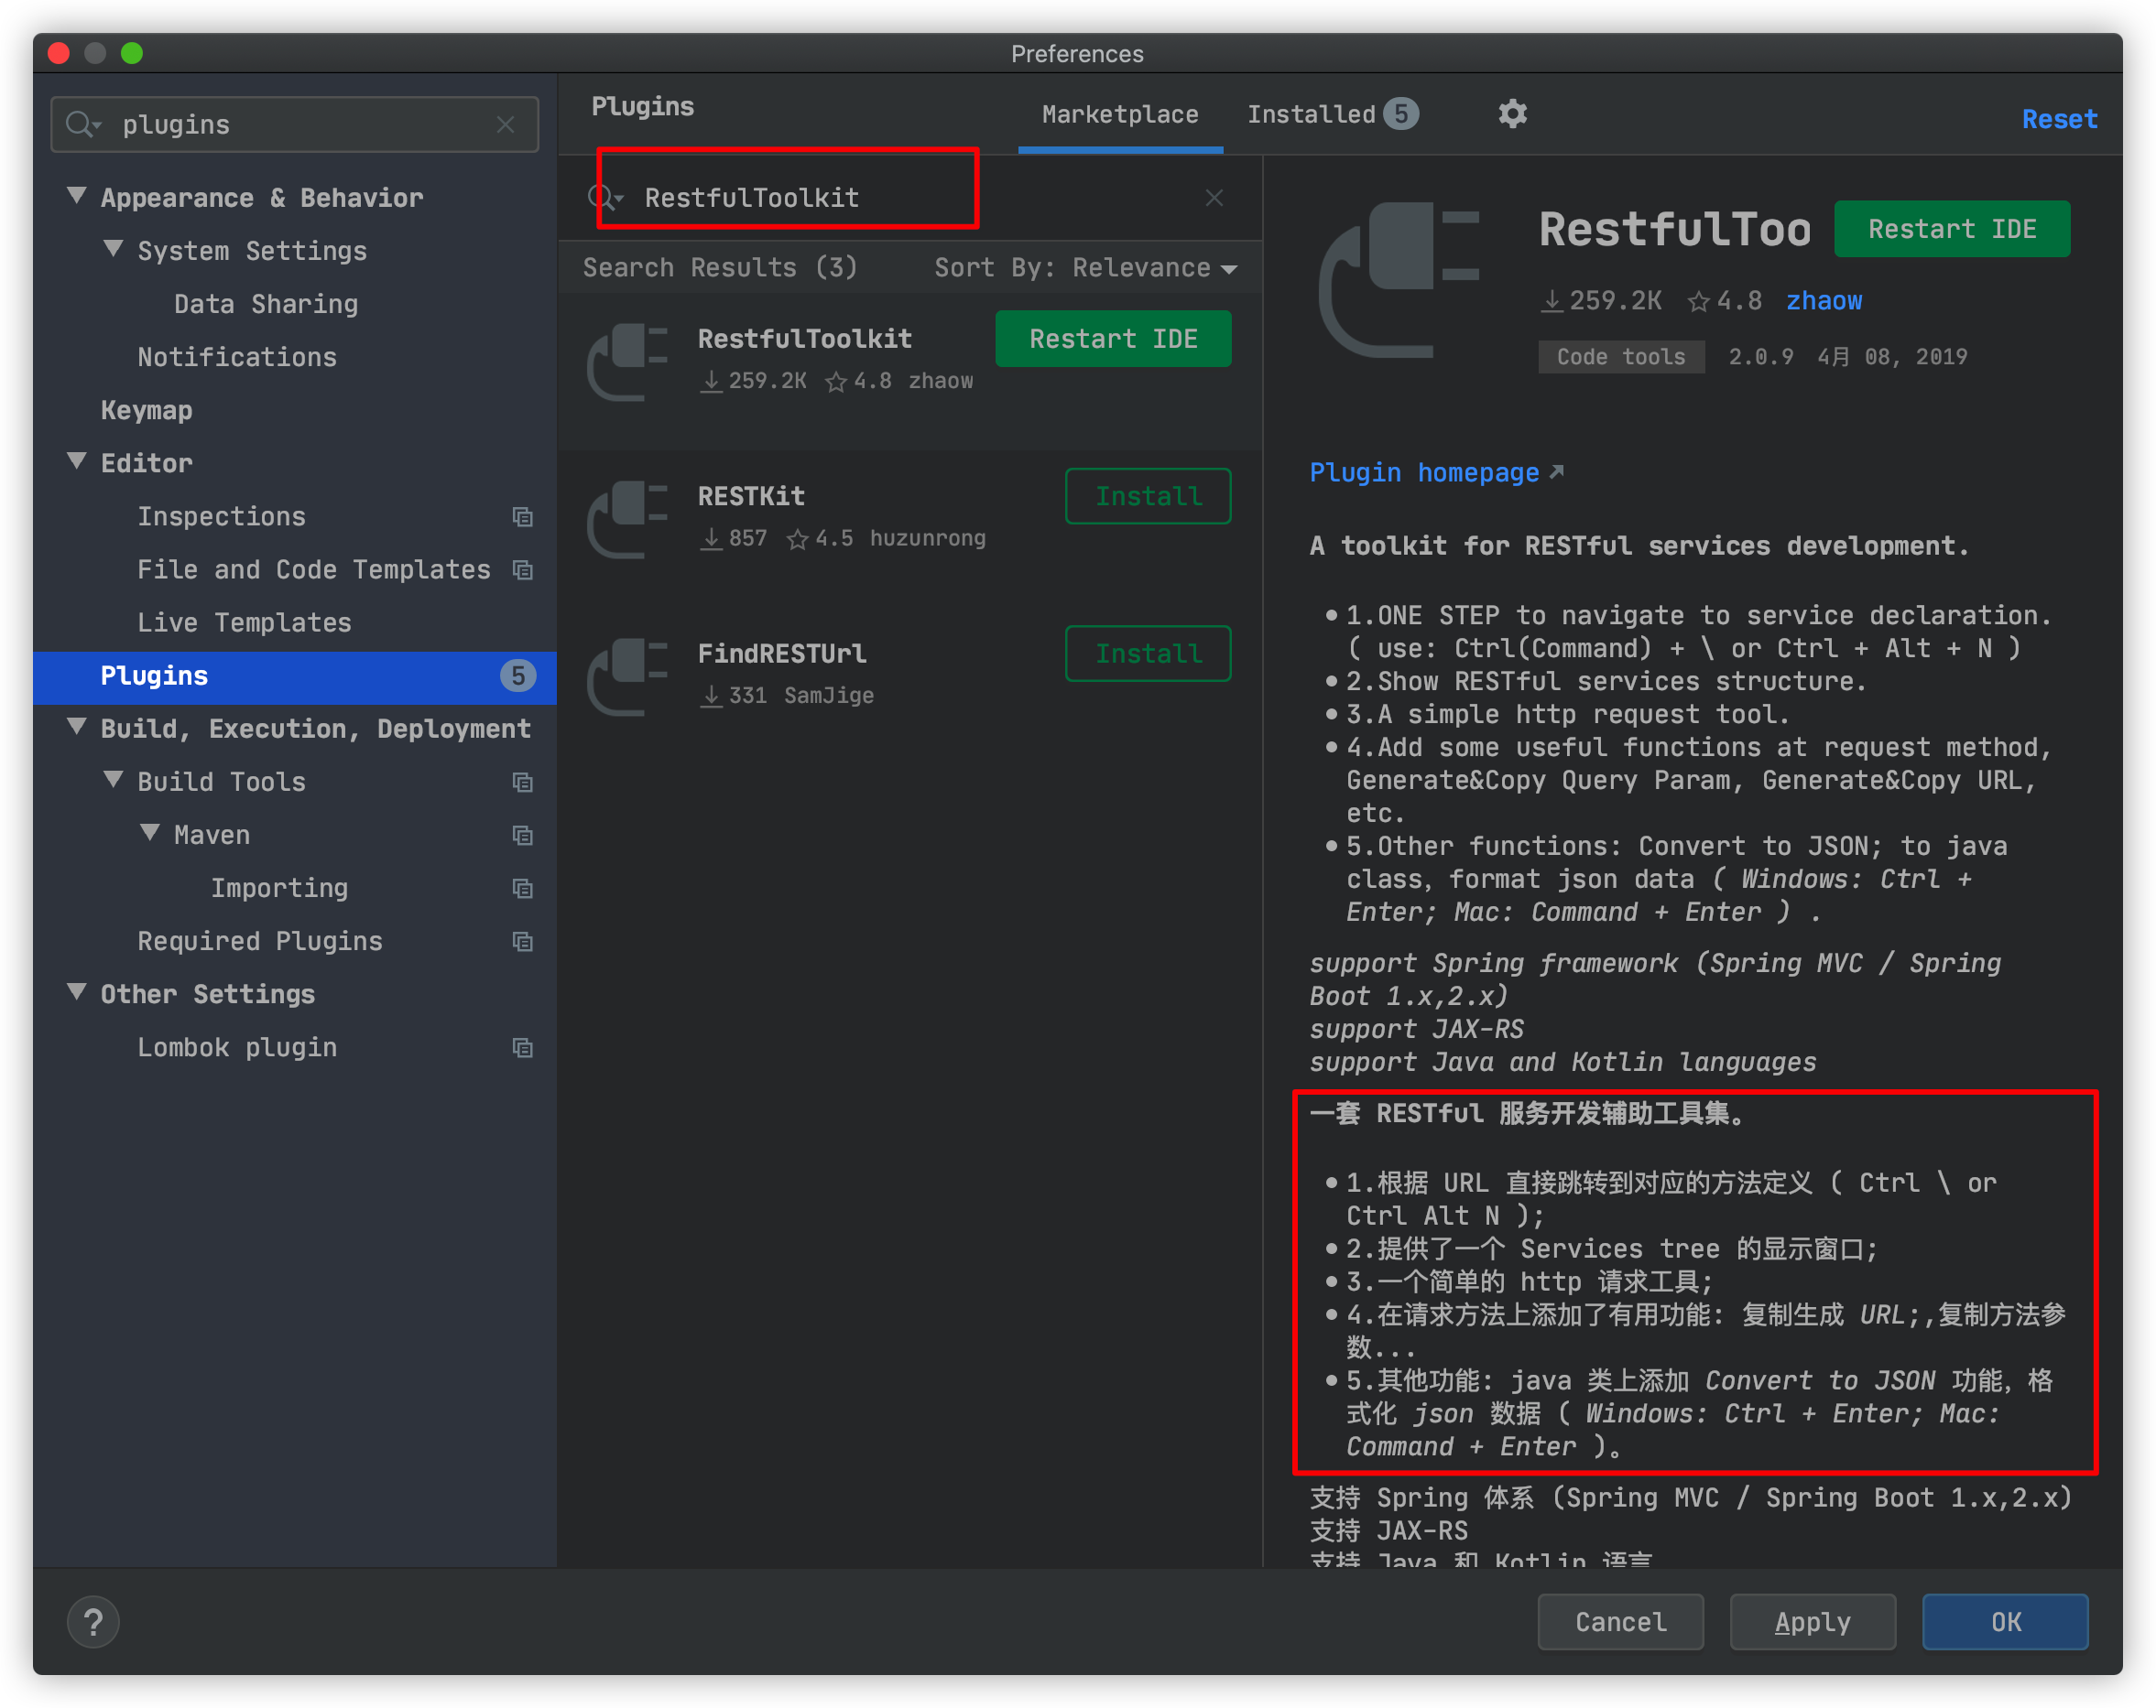2156x1708 pixels.
Task: Focus the RestfulToolkit marketplace search field
Action: pyautogui.click(x=910, y=198)
